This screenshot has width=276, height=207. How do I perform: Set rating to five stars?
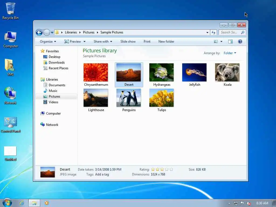[171, 169]
